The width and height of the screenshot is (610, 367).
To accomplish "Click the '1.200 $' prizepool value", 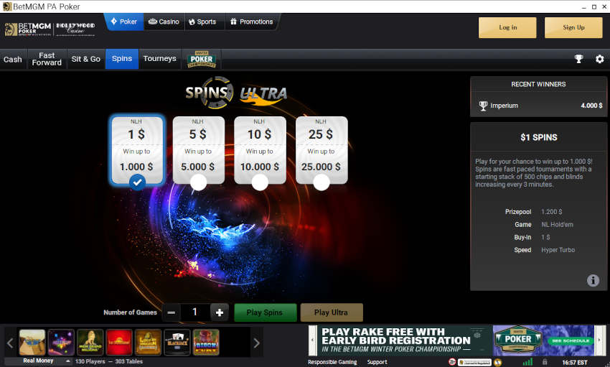I will [x=552, y=212].
